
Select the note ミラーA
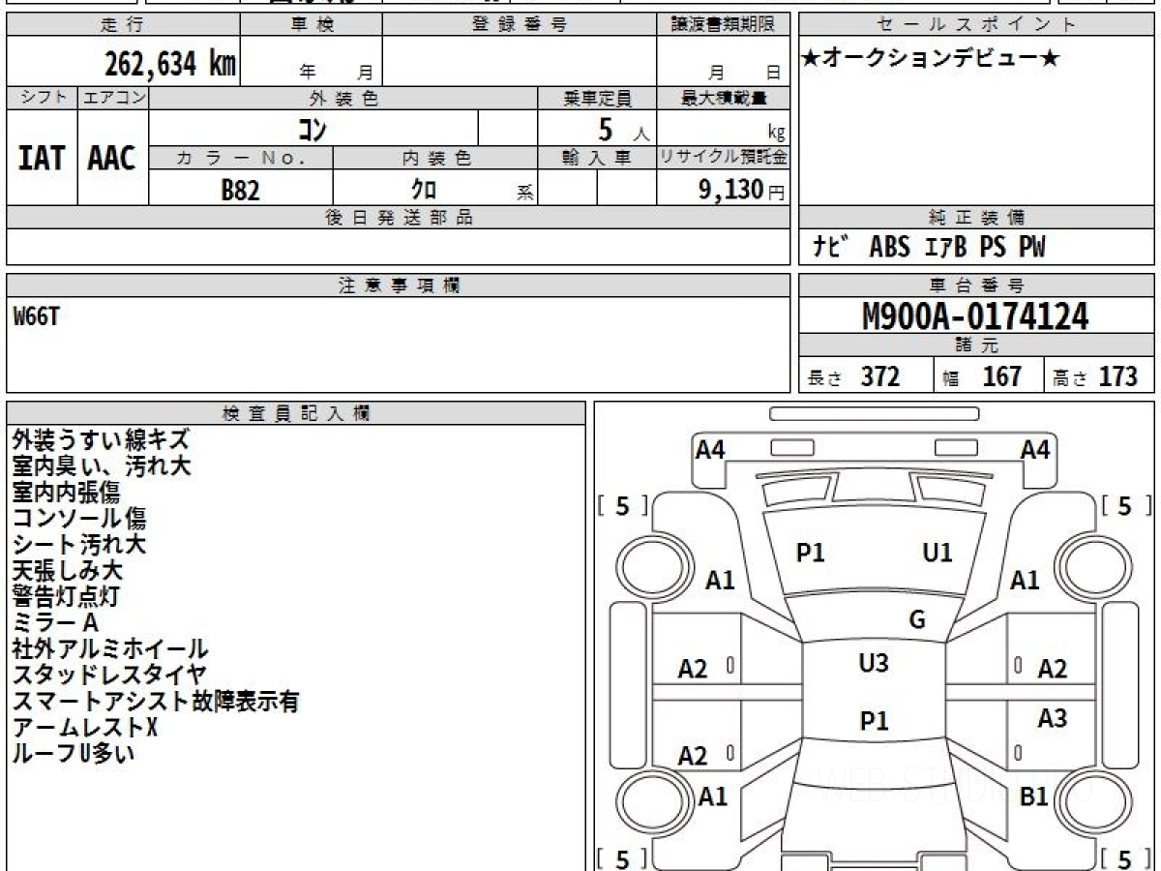[55, 623]
